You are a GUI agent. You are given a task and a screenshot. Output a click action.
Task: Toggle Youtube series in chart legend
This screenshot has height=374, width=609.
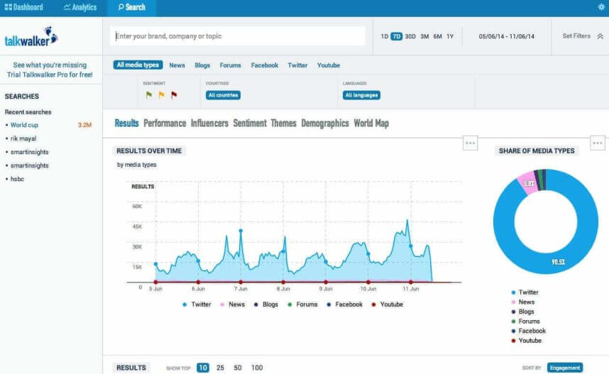click(388, 304)
